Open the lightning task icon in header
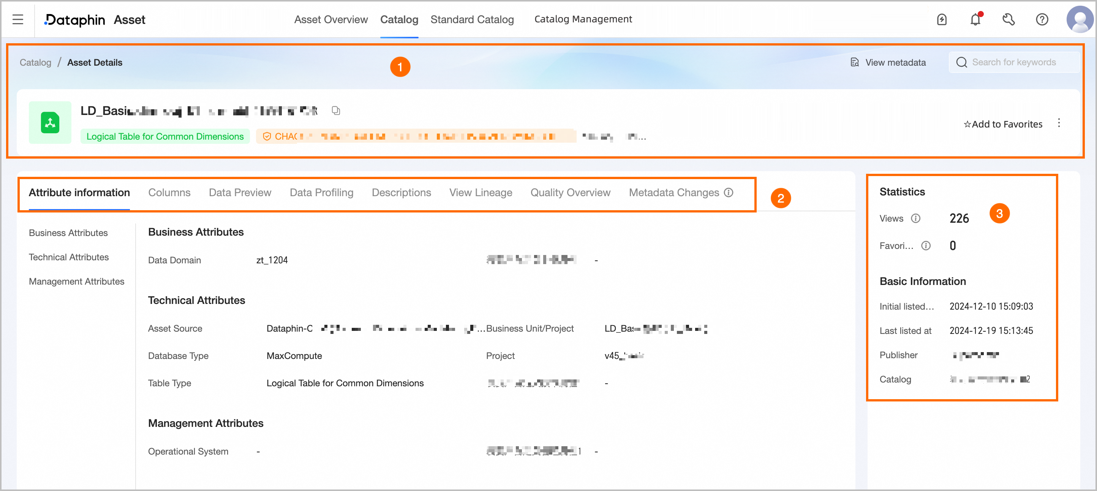1097x491 pixels. [x=942, y=20]
